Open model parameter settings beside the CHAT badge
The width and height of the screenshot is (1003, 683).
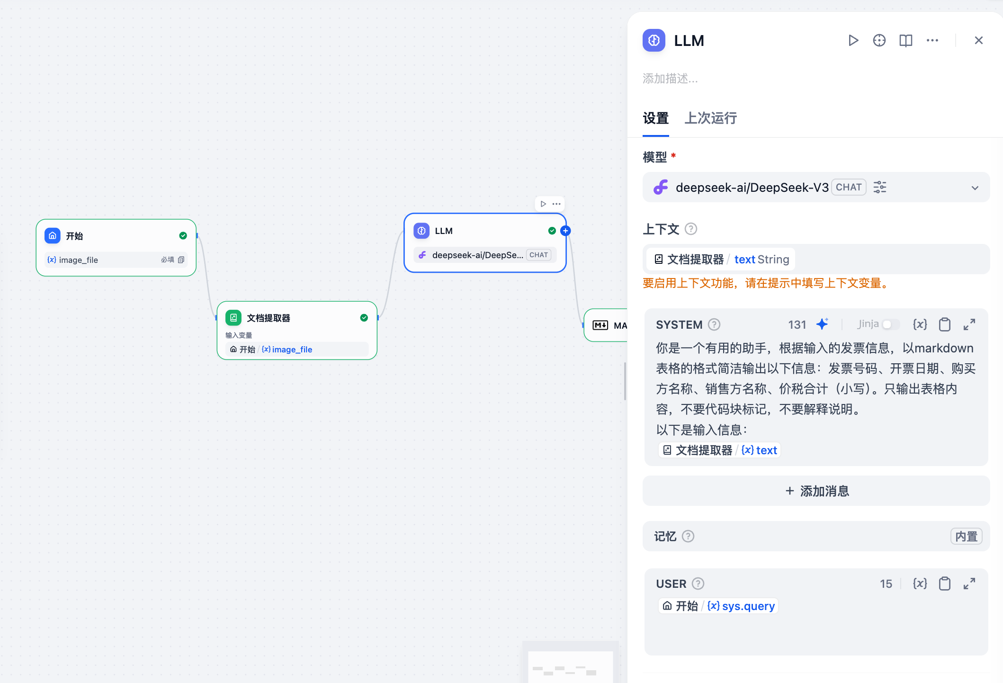880,187
